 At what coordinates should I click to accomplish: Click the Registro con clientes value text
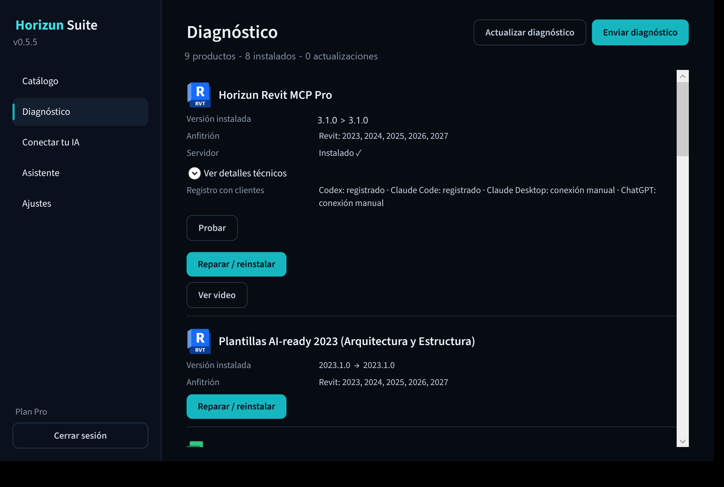(487, 197)
